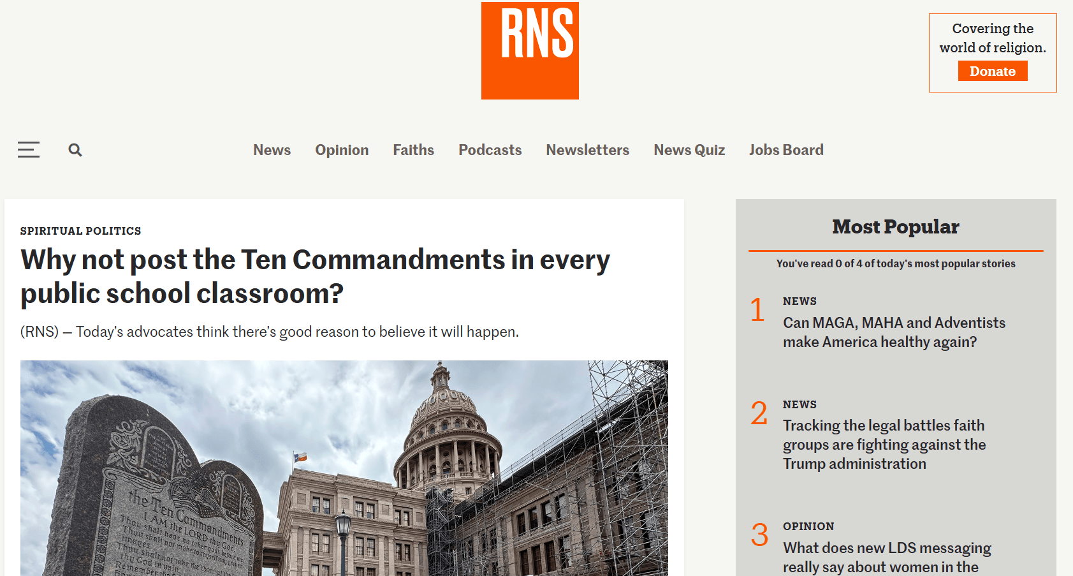Open the hamburger menu icon
This screenshot has width=1073, height=576.
[29, 150]
